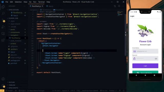Open the Edit menu

point(11,2)
